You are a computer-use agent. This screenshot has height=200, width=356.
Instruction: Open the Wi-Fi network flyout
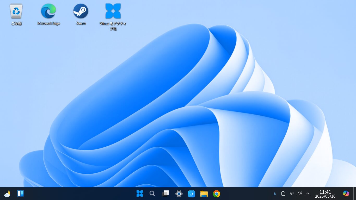(x=292, y=193)
